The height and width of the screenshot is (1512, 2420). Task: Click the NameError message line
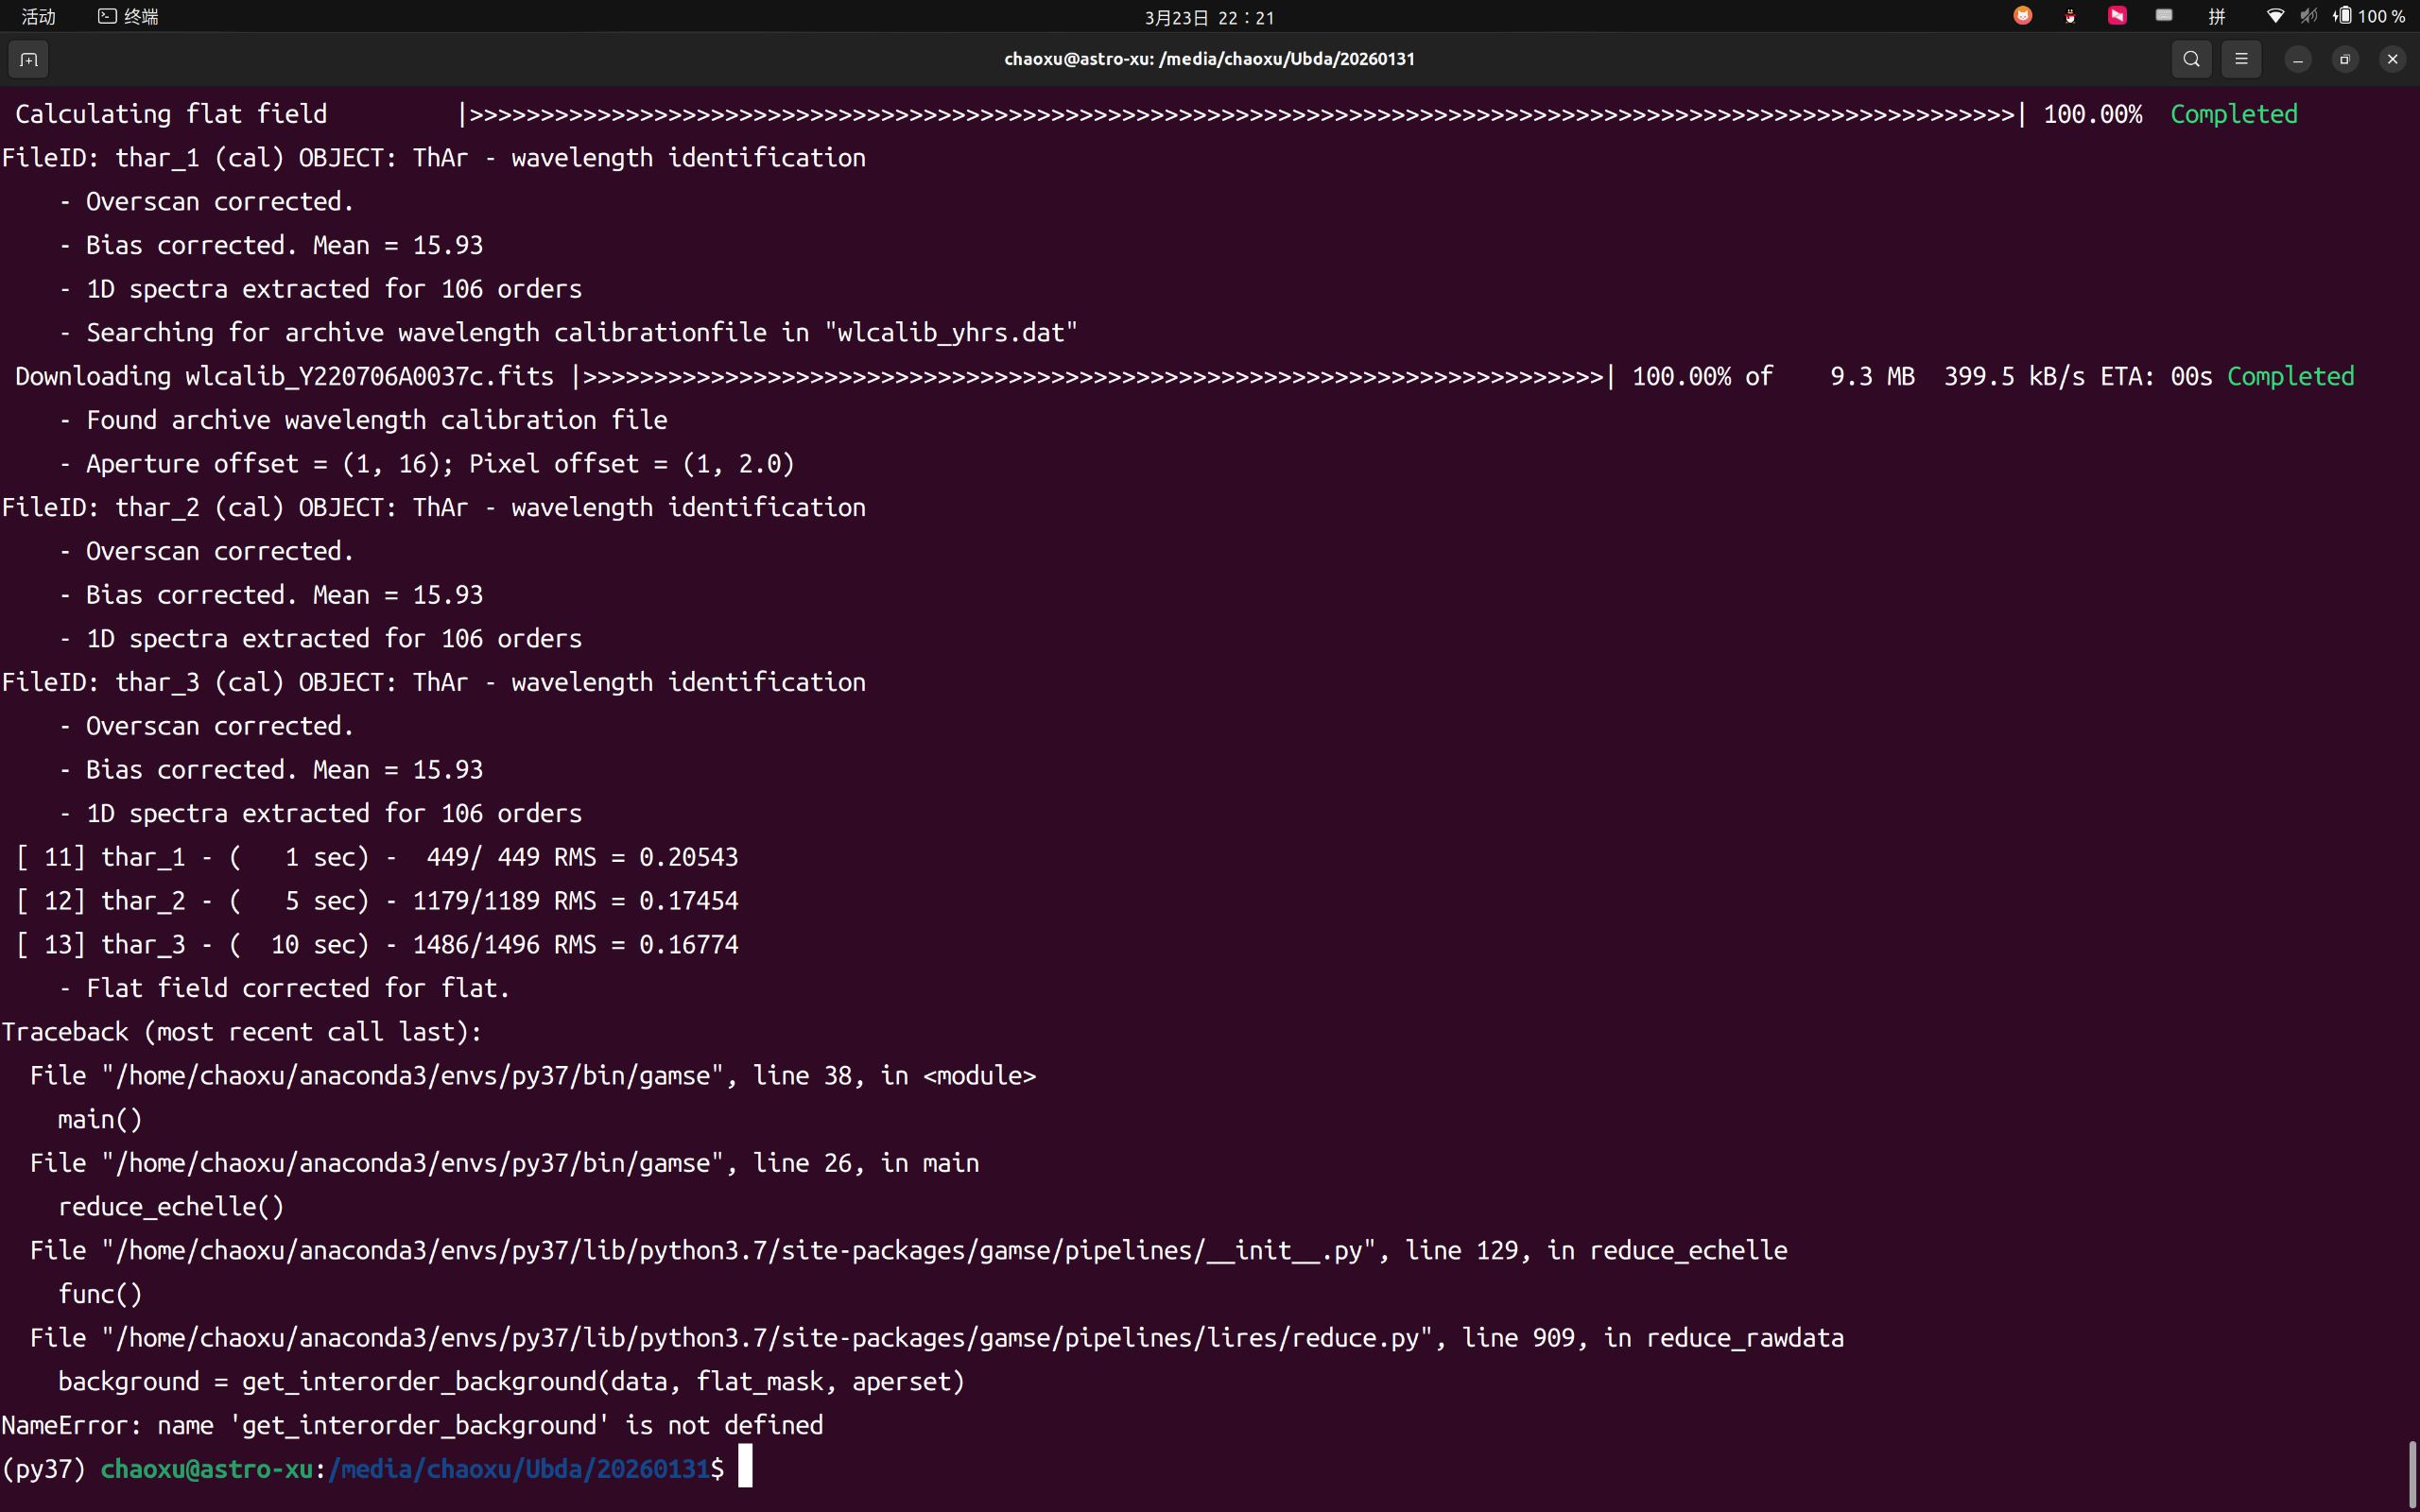pos(412,1425)
